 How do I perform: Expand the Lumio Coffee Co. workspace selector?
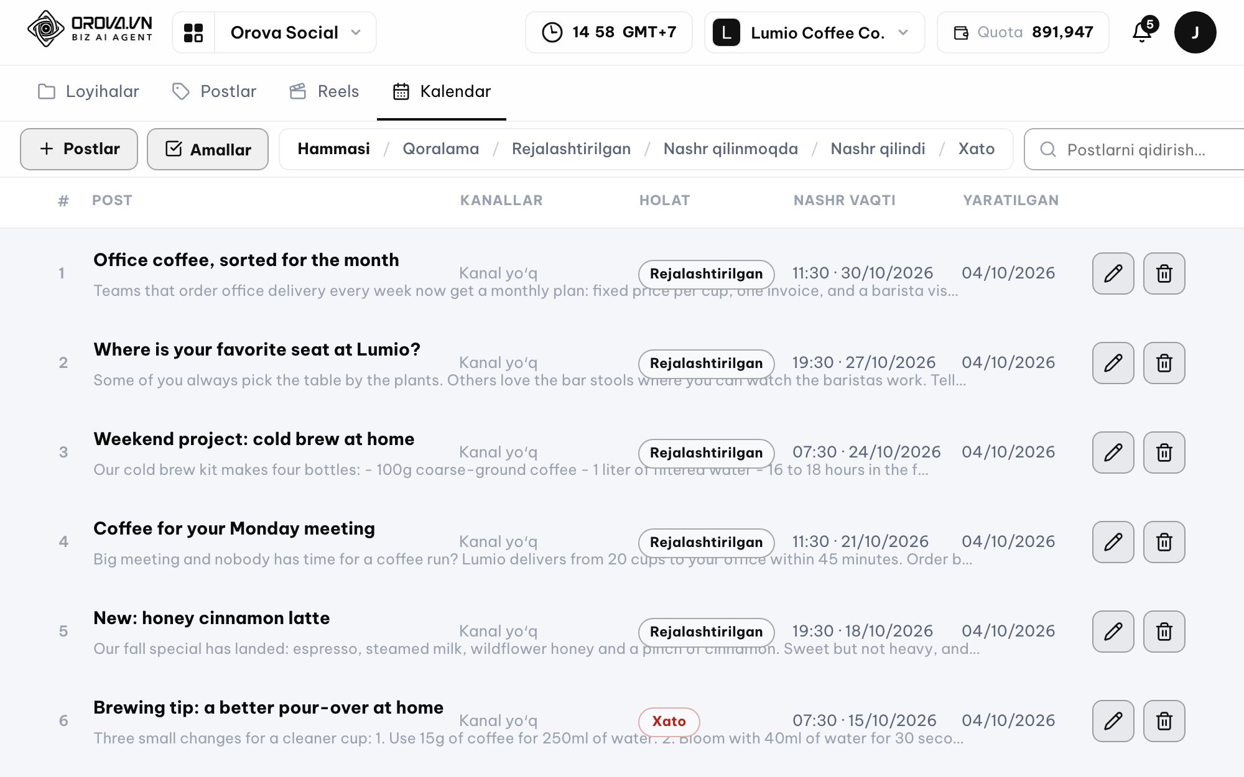tap(814, 32)
